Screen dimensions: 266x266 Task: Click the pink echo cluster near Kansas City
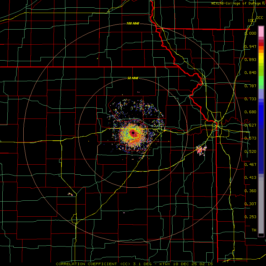pos(201,150)
